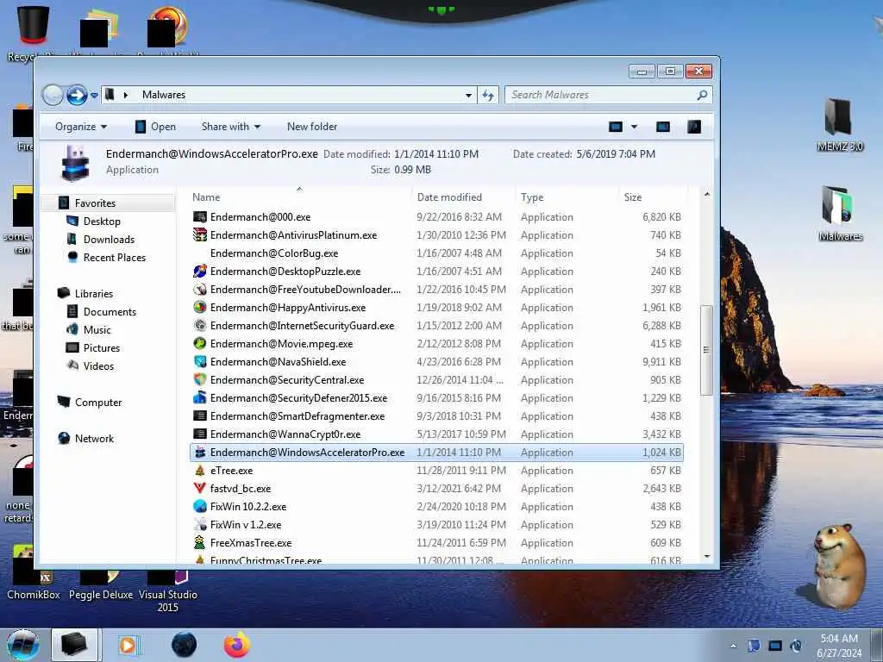Open recent pages dropdown beside Forward arrow
The image size is (883, 662).
[x=94, y=95]
